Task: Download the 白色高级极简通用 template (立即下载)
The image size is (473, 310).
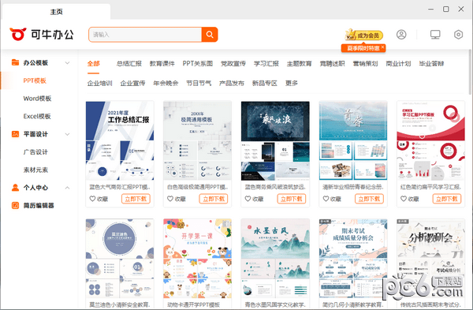Action: pyautogui.click(x=214, y=199)
